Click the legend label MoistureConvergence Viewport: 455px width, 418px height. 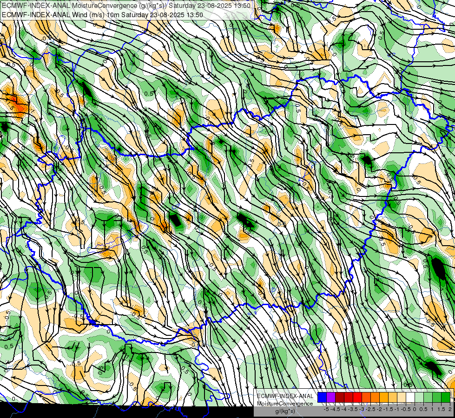point(285,404)
